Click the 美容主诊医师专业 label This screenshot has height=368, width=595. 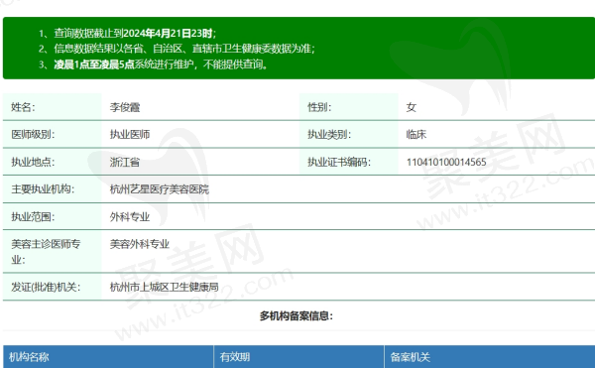[46, 252]
